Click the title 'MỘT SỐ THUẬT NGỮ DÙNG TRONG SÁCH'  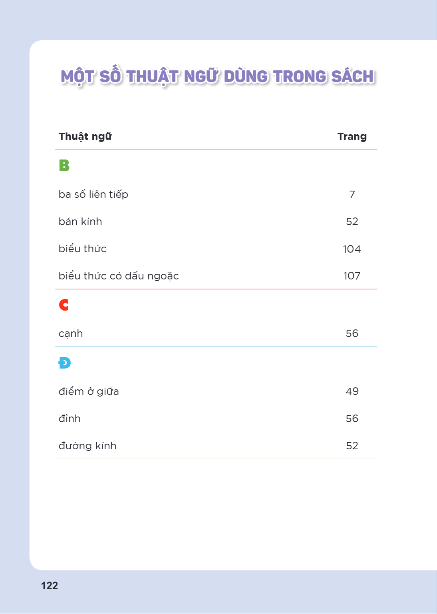pyautogui.click(x=218, y=77)
